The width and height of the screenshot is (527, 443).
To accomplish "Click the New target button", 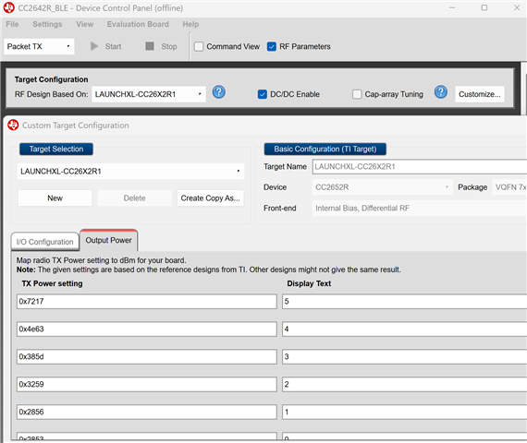I will (55, 198).
